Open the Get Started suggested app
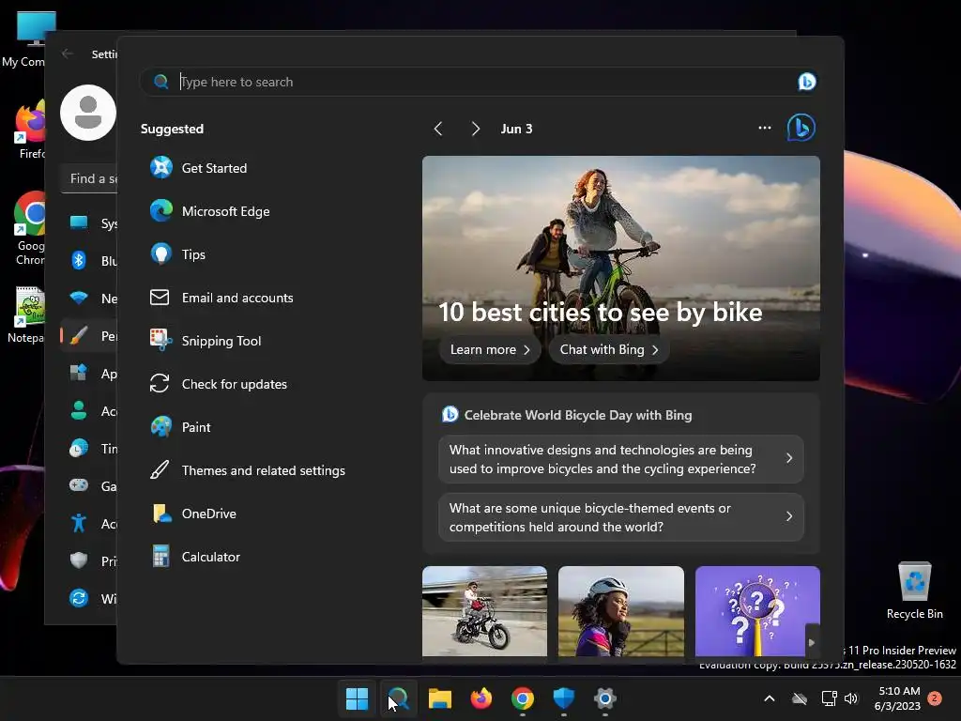Image resolution: width=961 pixels, height=721 pixels. point(199,168)
